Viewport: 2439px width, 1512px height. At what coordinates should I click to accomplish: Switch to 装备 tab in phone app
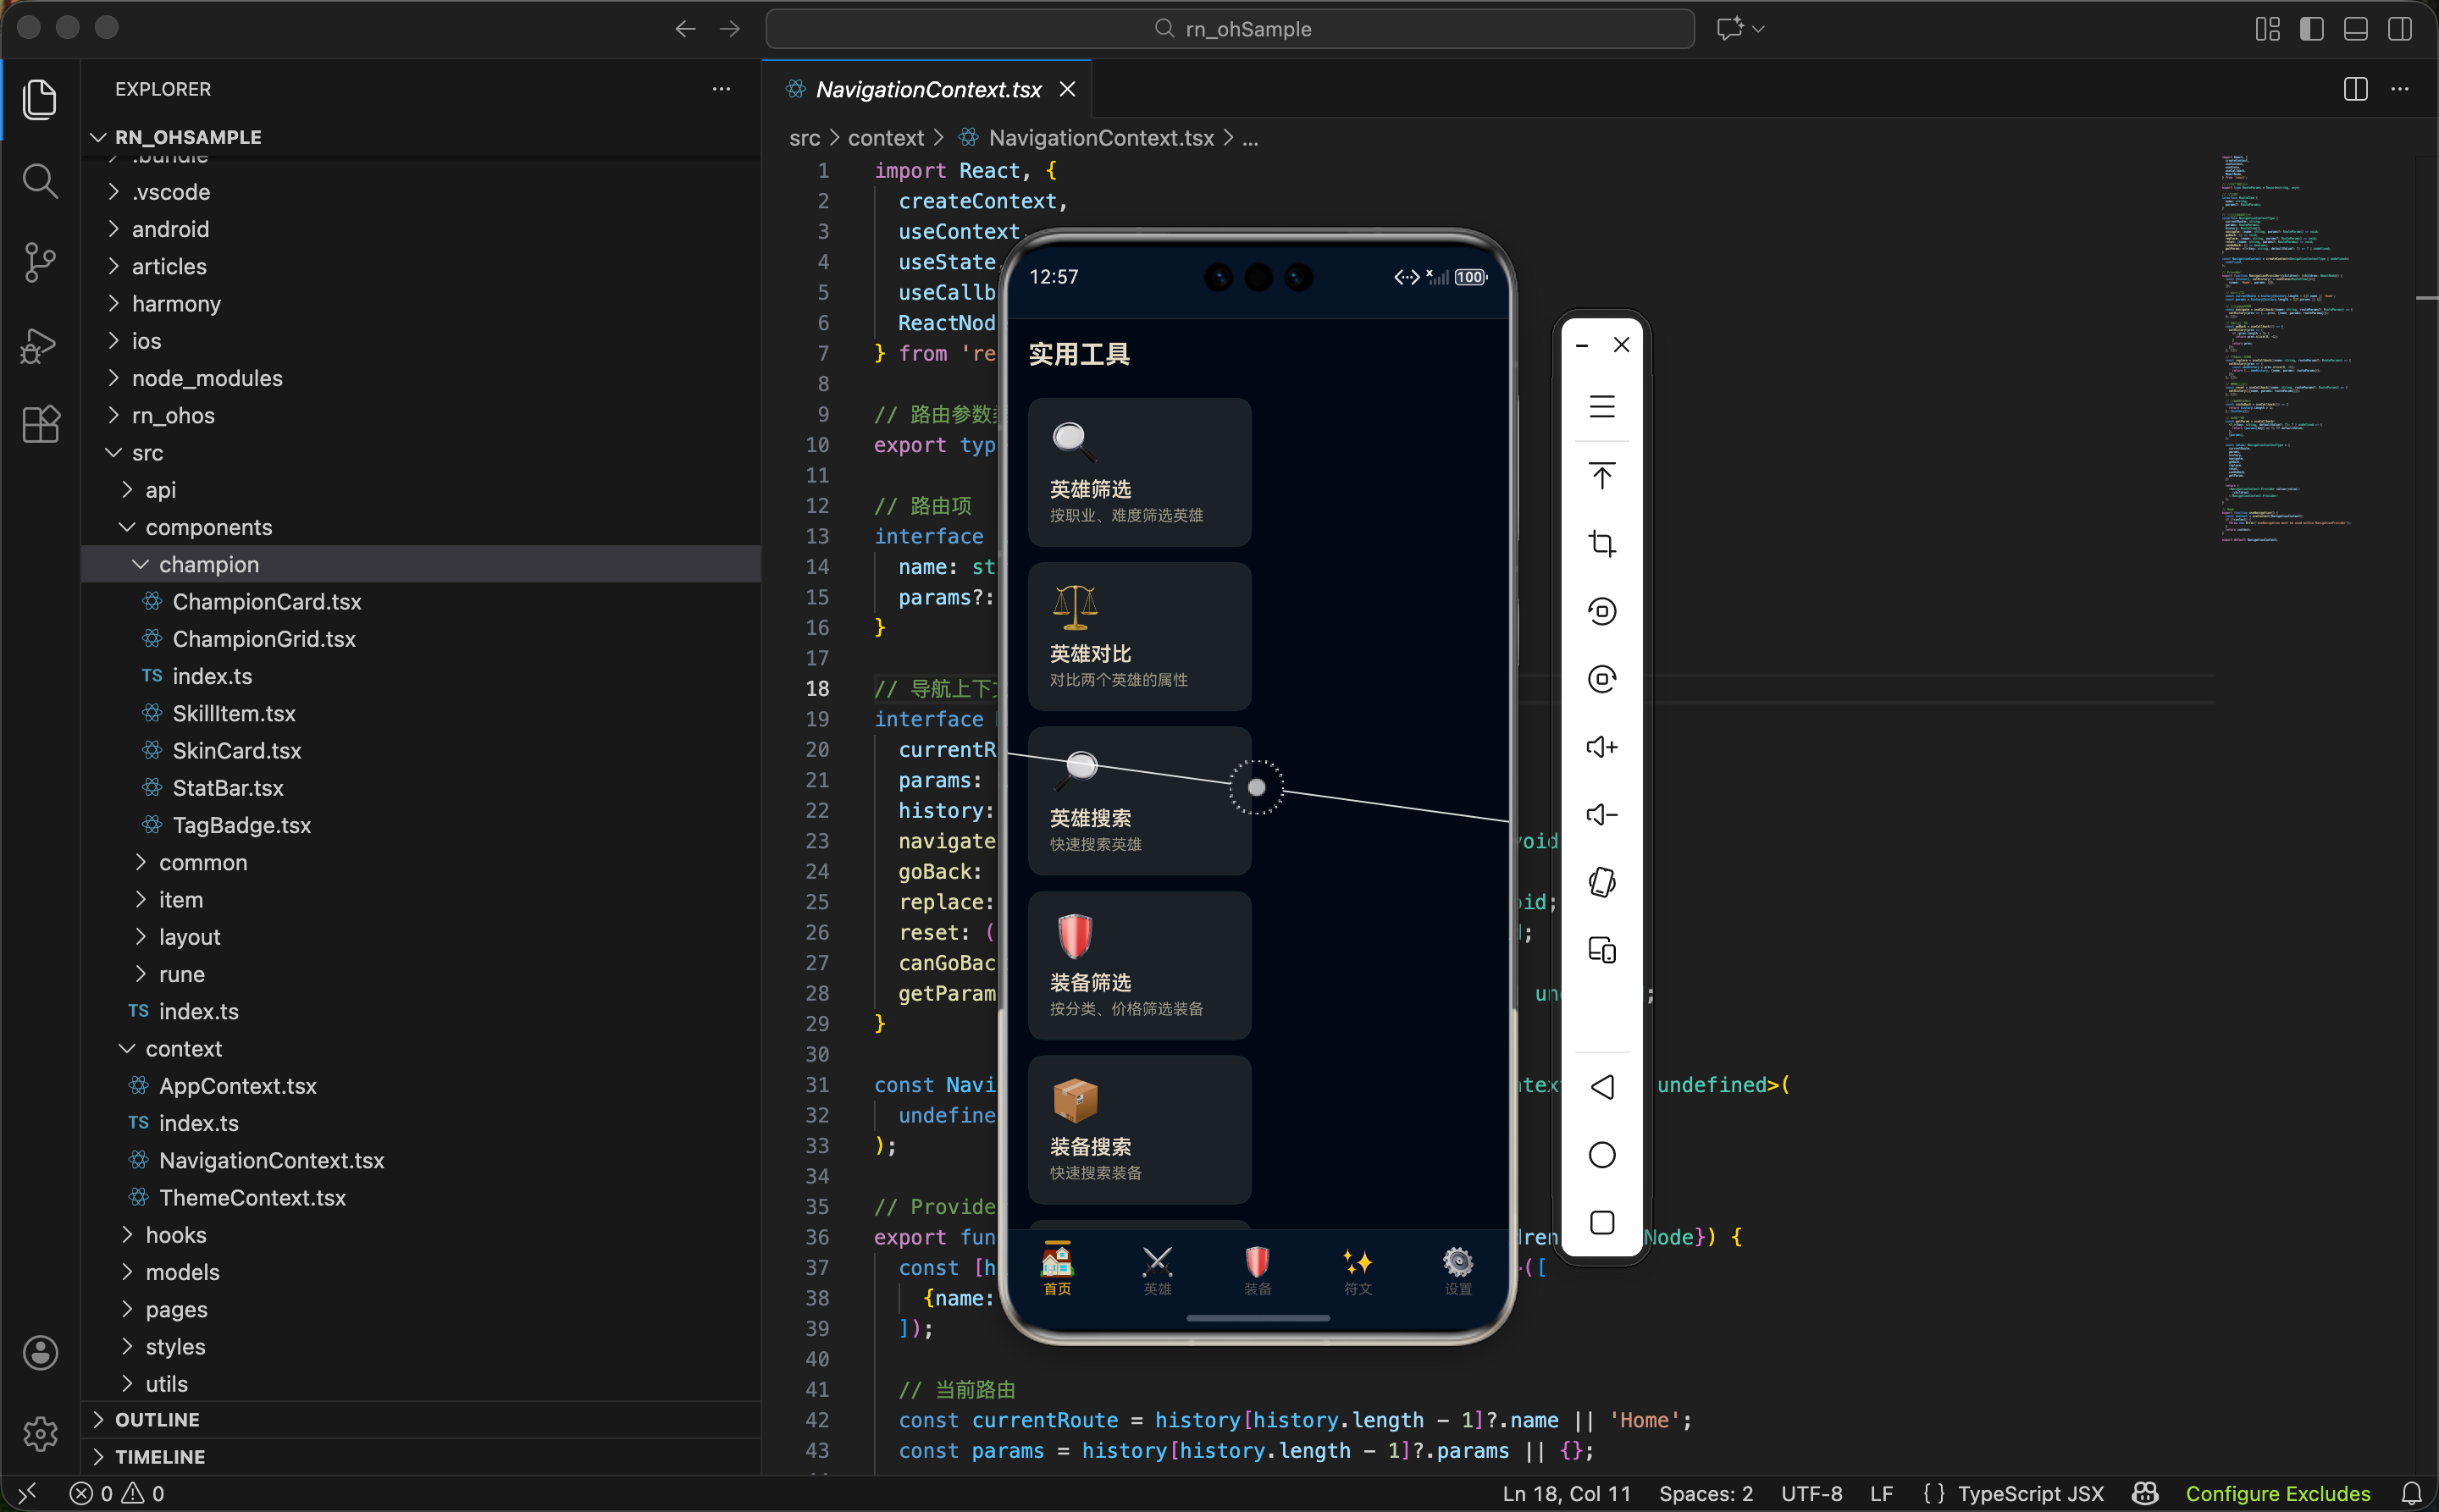coord(1258,1270)
